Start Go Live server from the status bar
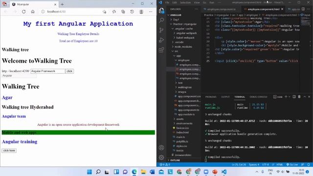 (292, 165)
